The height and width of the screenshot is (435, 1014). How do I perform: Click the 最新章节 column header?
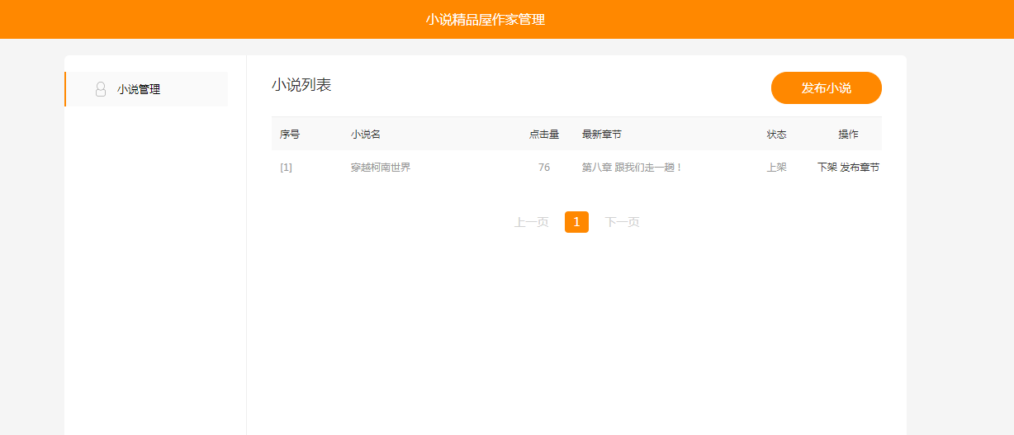click(x=602, y=134)
